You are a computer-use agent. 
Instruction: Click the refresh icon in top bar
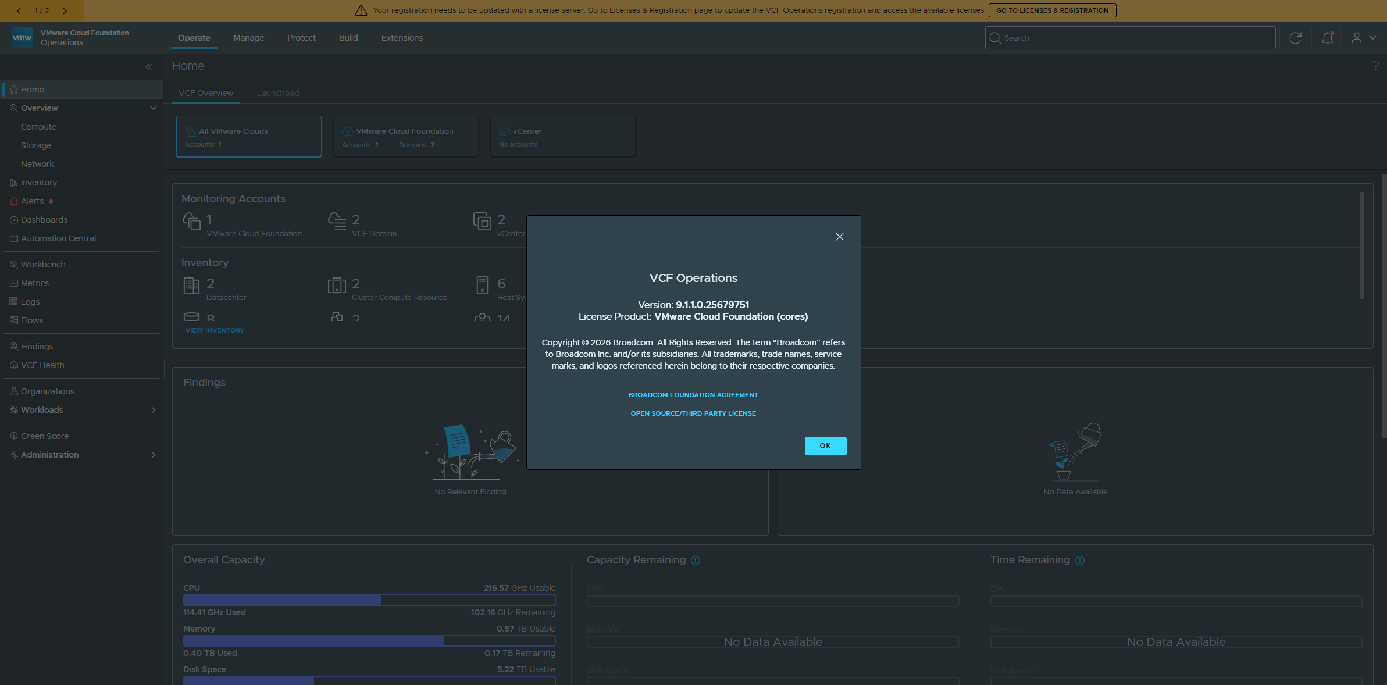pyautogui.click(x=1295, y=38)
